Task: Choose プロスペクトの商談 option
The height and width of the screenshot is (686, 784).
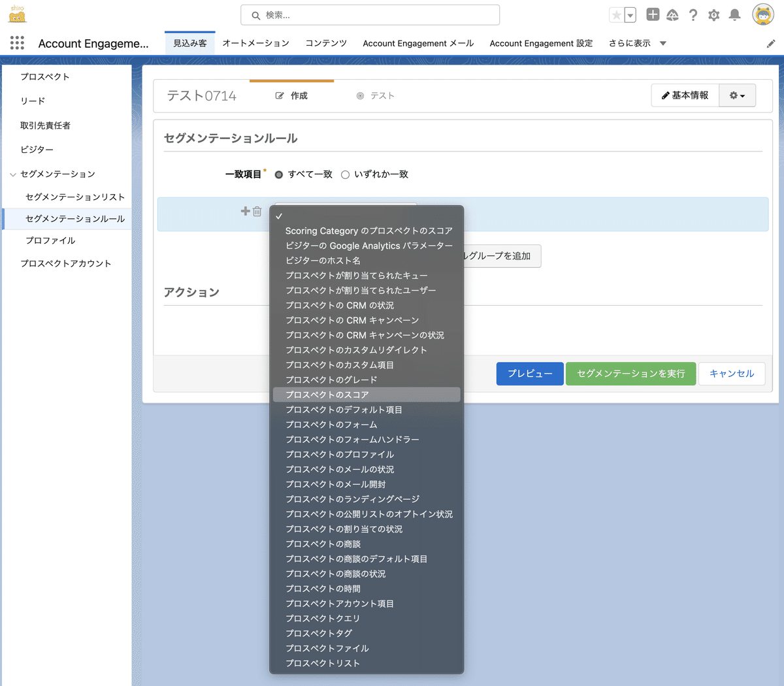Action: coord(367,544)
